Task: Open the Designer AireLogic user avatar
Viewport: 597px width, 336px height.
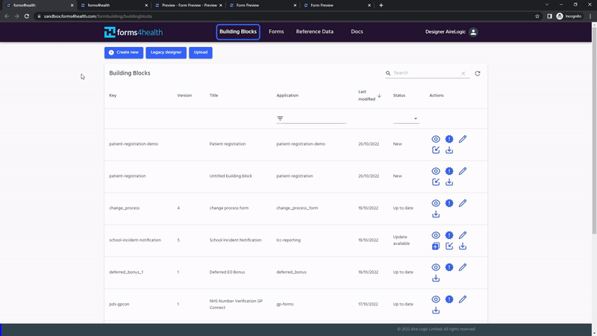Action: pos(473,32)
